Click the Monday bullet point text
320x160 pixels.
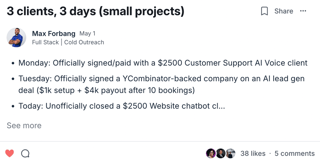[163, 63]
